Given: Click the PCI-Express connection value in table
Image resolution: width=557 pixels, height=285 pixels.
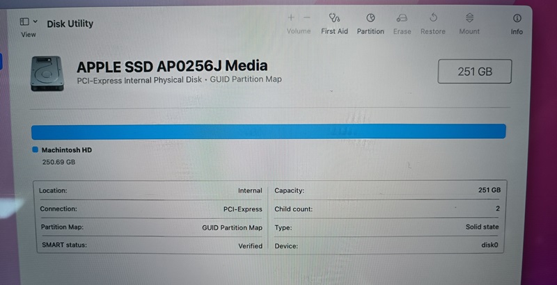Looking at the screenshot, I should tap(242, 209).
